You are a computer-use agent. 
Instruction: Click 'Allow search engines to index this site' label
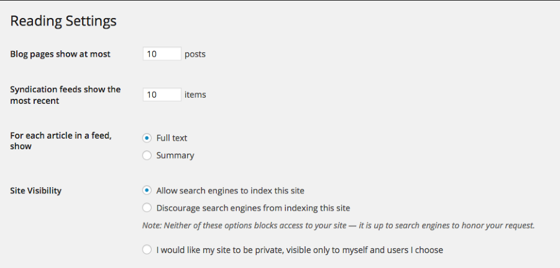click(x=230, y=190)
